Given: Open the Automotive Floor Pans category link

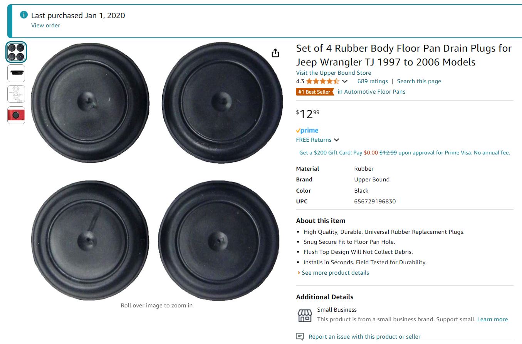Looking at the screenshot, I should pos(371,92).
